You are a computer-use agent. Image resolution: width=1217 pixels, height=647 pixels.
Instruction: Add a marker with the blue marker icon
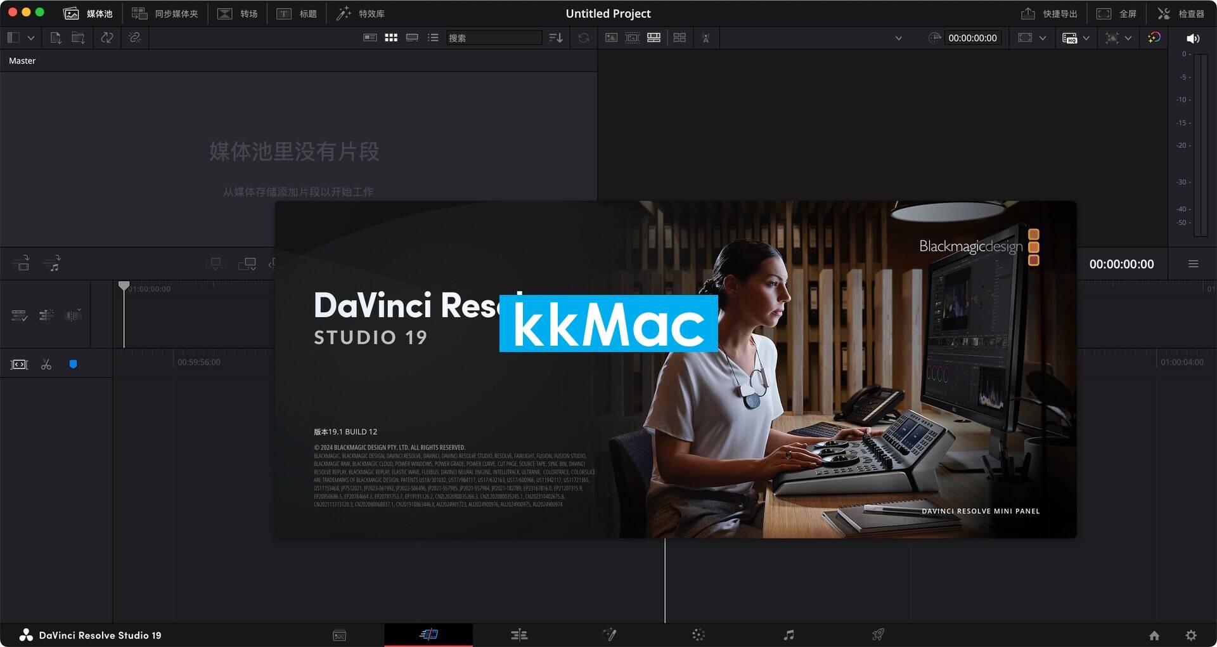(x=73, y=364)
